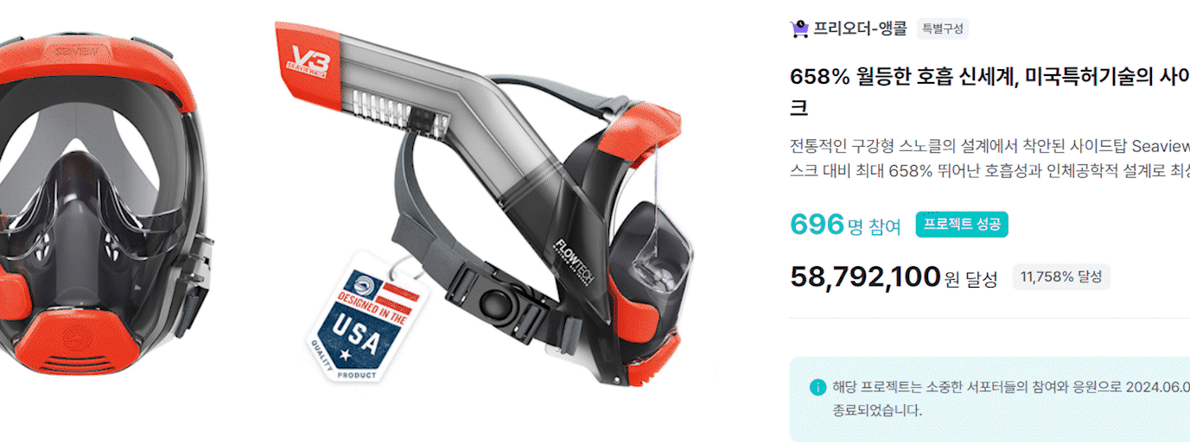Screen dimensions: 1190x444
Task: Click the Designed in the USA tag
Action: tap(367, 316)
